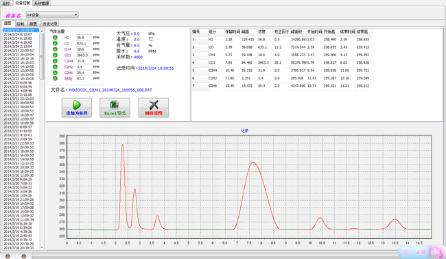Click the 总烃 concentration field 83.3
The image size is (446, 259).
click(84, 78)
